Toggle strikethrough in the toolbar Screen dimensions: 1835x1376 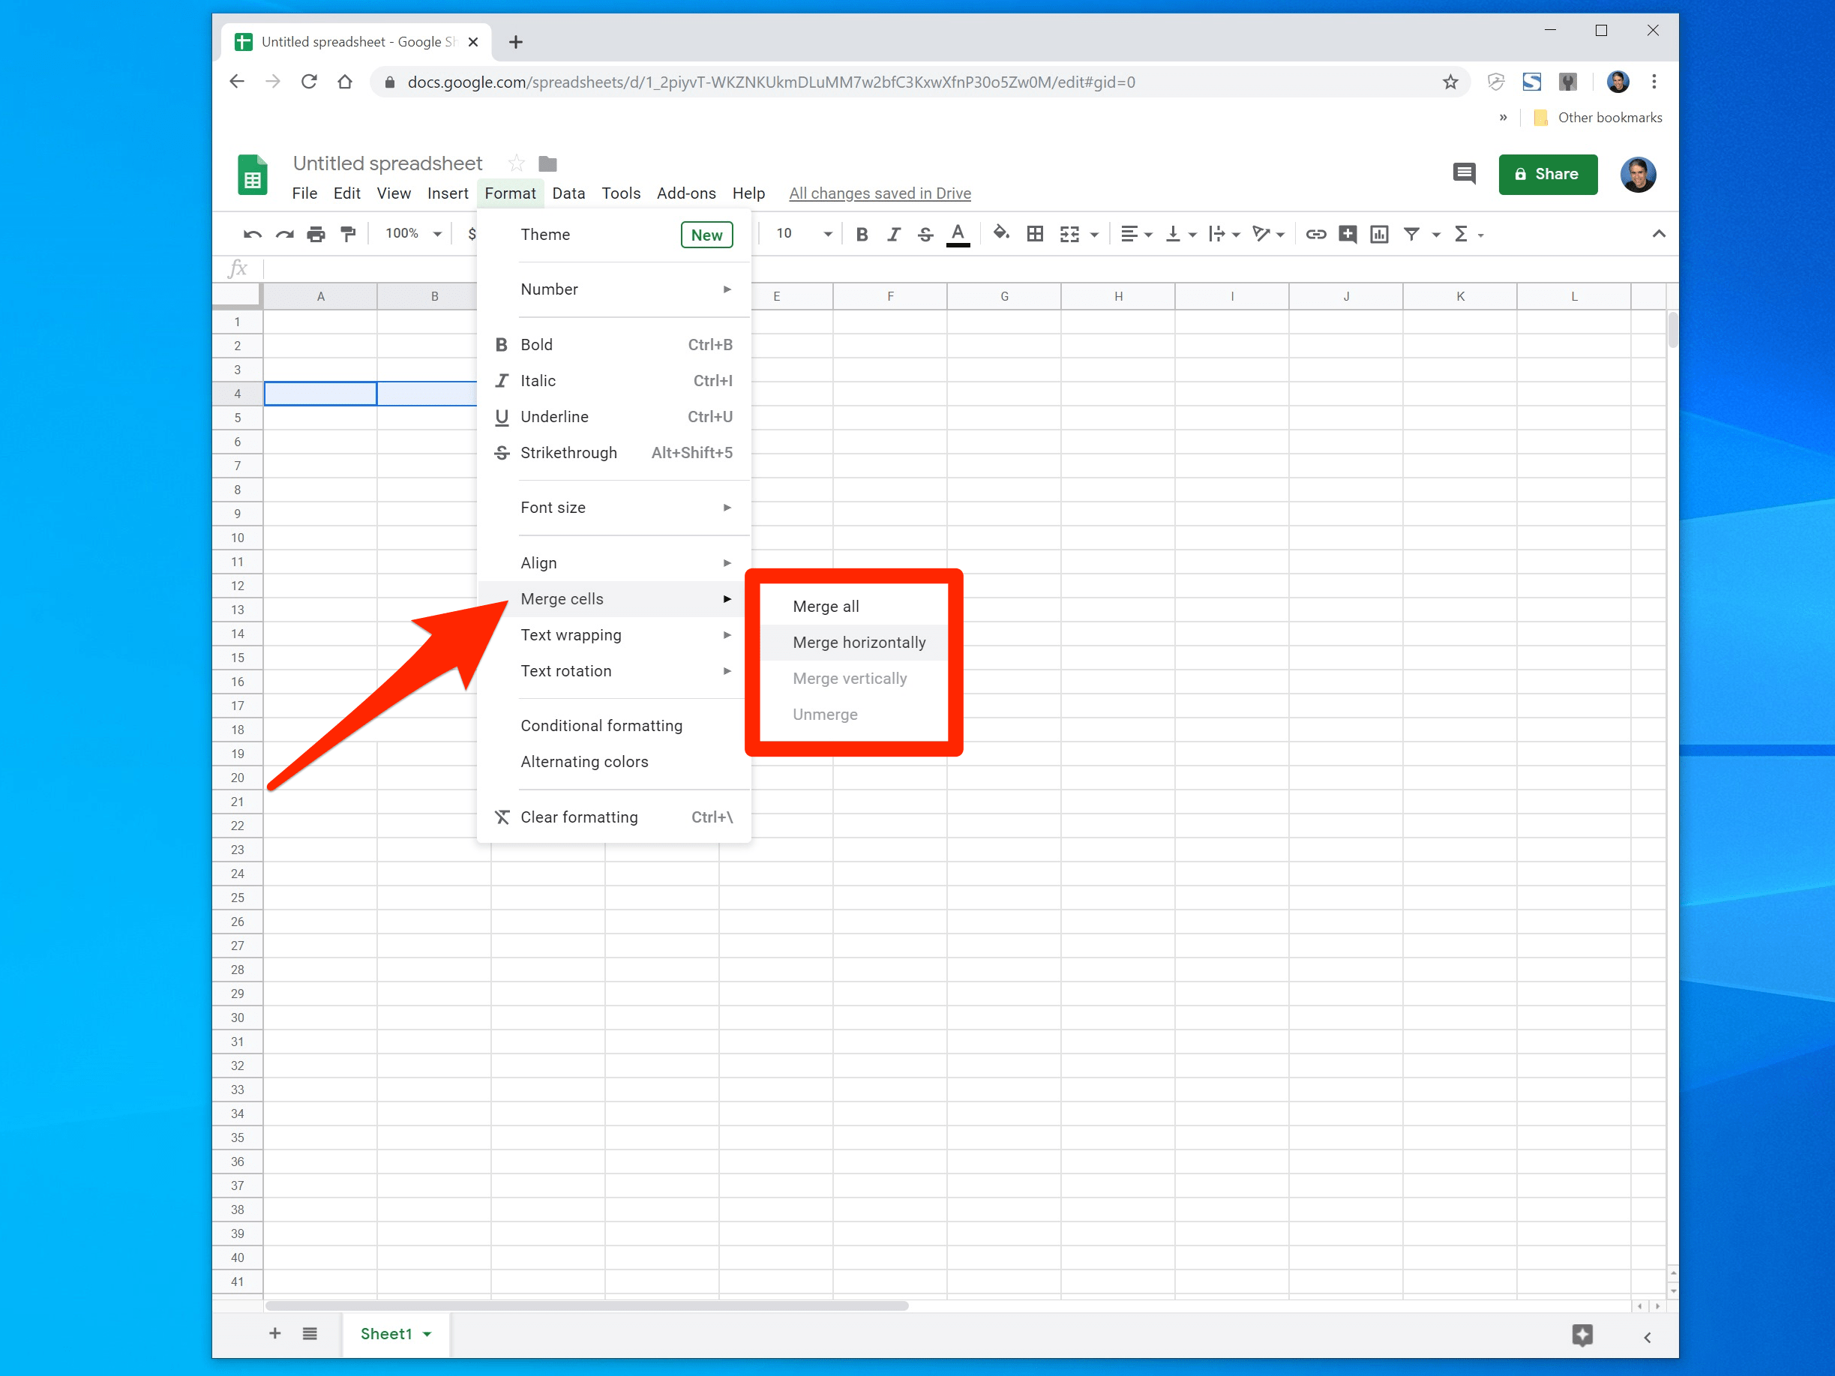click(x=925, y=234)
